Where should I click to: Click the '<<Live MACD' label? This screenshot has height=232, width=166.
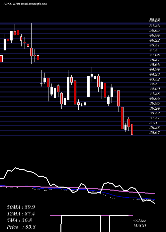(x=140, y=223)
